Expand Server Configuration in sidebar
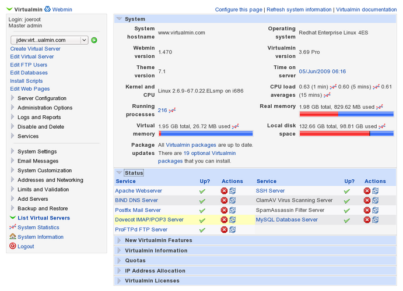The image size is (403, 291). click(42, 98)
